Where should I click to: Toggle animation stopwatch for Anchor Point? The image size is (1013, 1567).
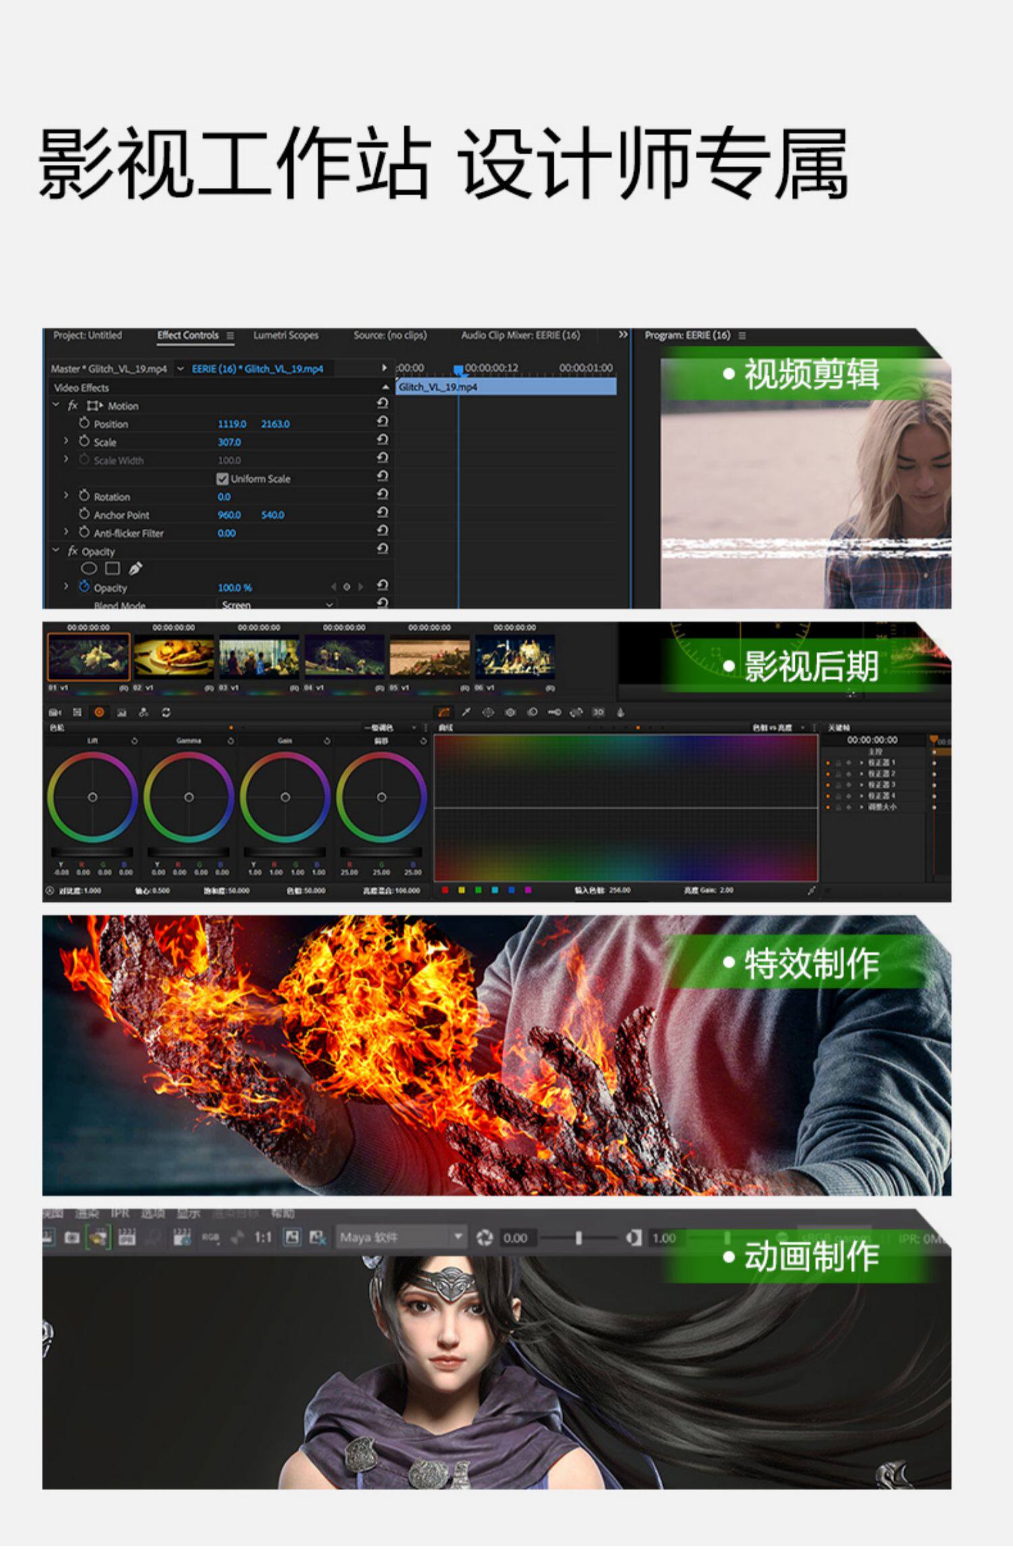coord(84,514)
